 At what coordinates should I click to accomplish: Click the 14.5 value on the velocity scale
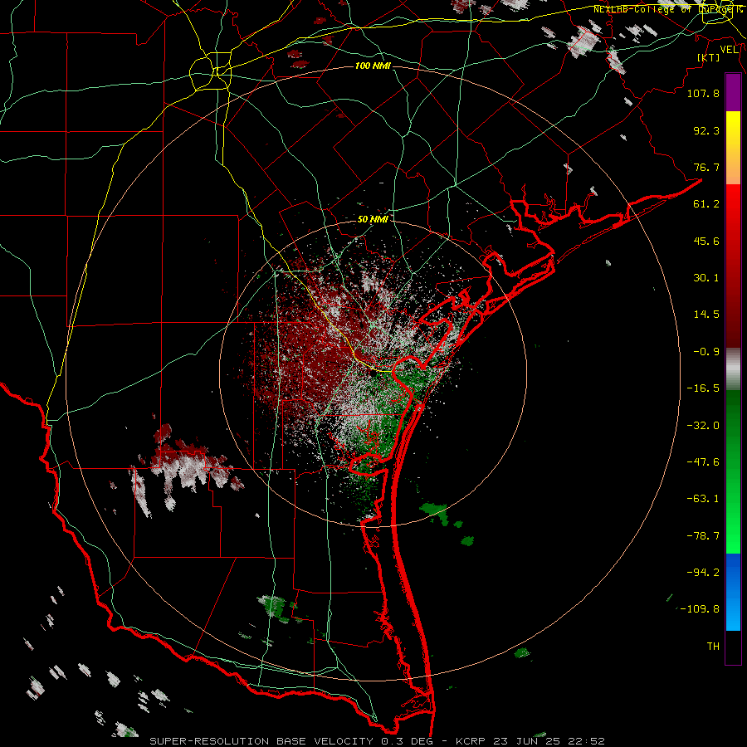click(706, 315)
